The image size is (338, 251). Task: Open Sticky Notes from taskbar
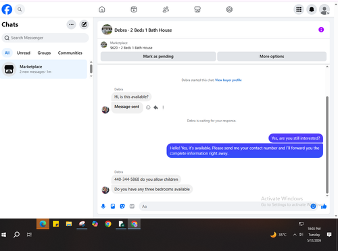click(x=56, y=224)
